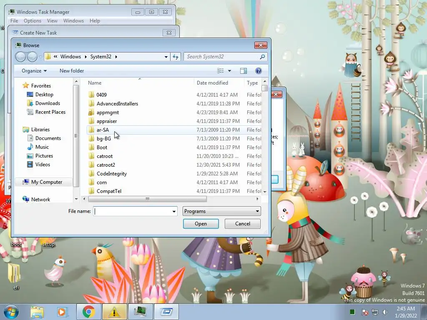The height and width of the screenshot is (320, 427).
Task: Select the Boot folder row
Action: (x=174, y=147)
